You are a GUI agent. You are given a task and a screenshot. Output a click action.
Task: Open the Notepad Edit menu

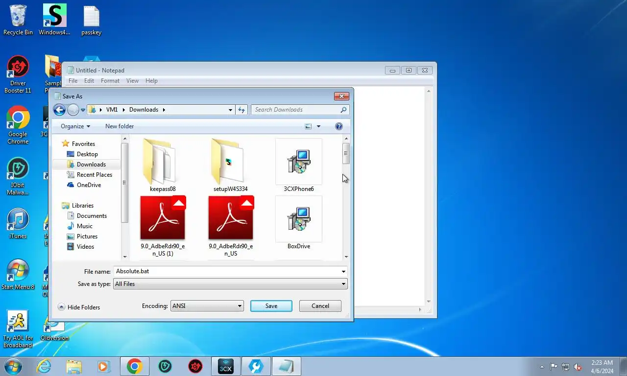click(89, 81)
